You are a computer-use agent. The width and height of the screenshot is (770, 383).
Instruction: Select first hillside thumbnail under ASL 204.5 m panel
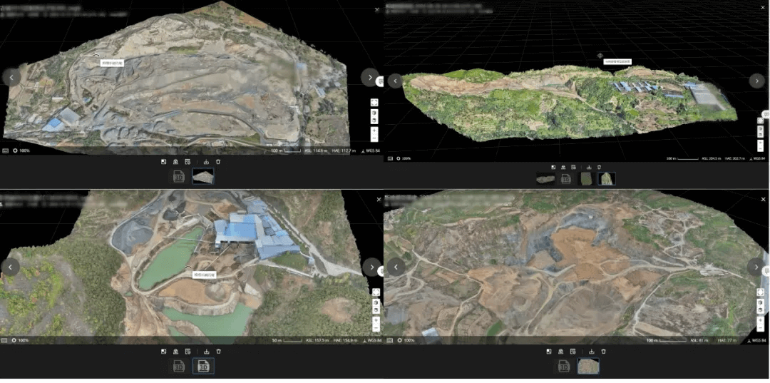545,179
